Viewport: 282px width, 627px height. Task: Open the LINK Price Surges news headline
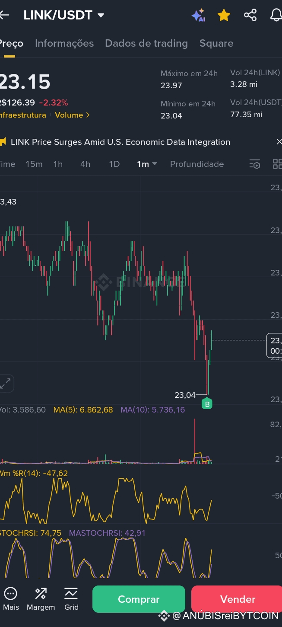click(x=120, y=142)
